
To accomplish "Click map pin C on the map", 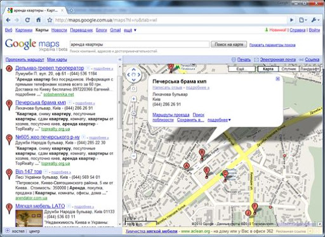I will (225, 176).
